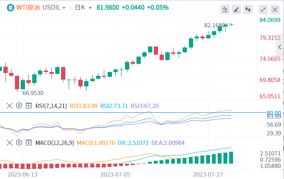Remove the RSI indicator panel

click(10, 106)
